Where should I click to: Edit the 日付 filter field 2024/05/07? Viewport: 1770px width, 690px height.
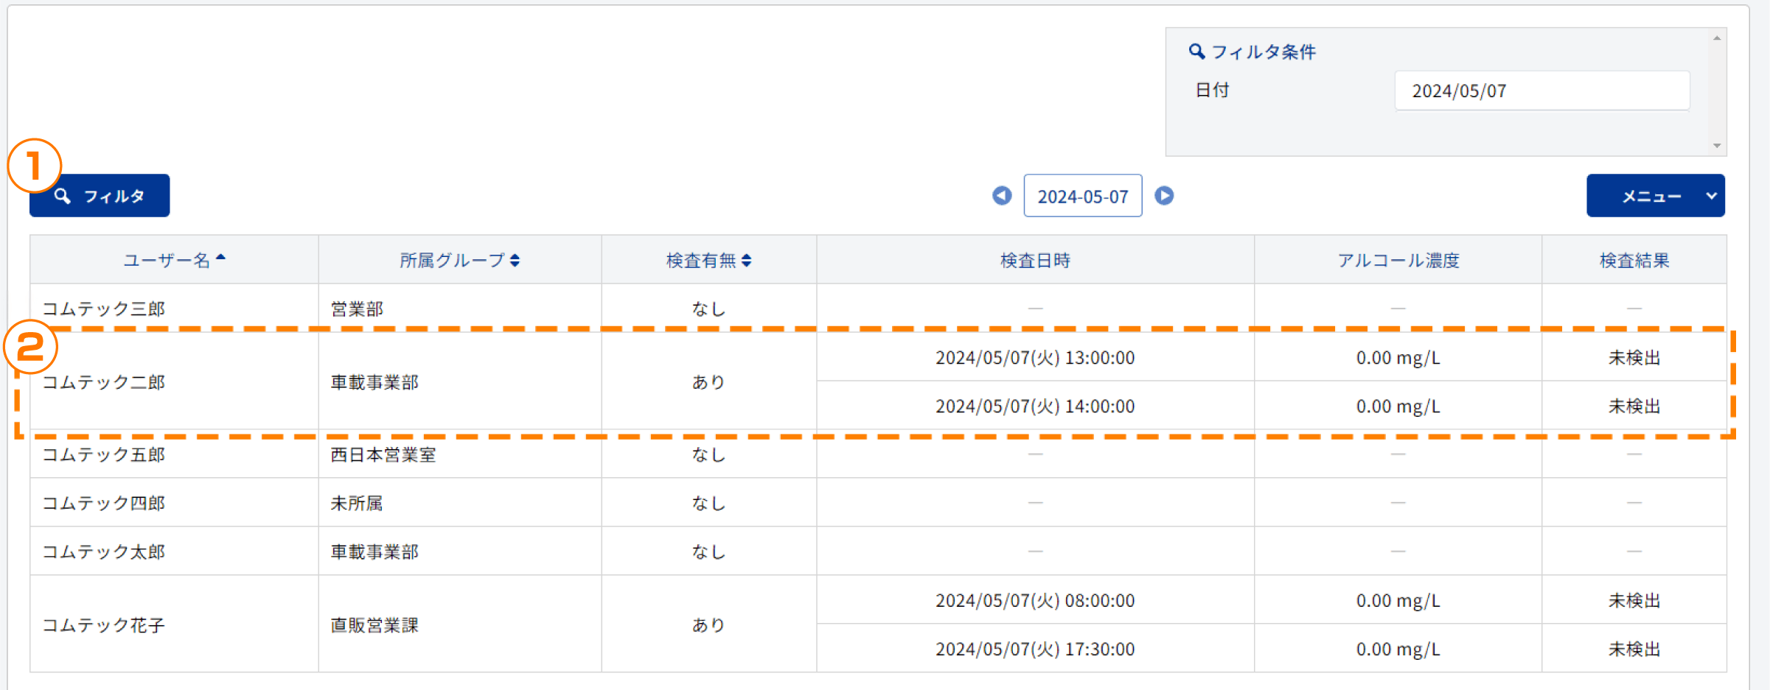pos(1542,91)
